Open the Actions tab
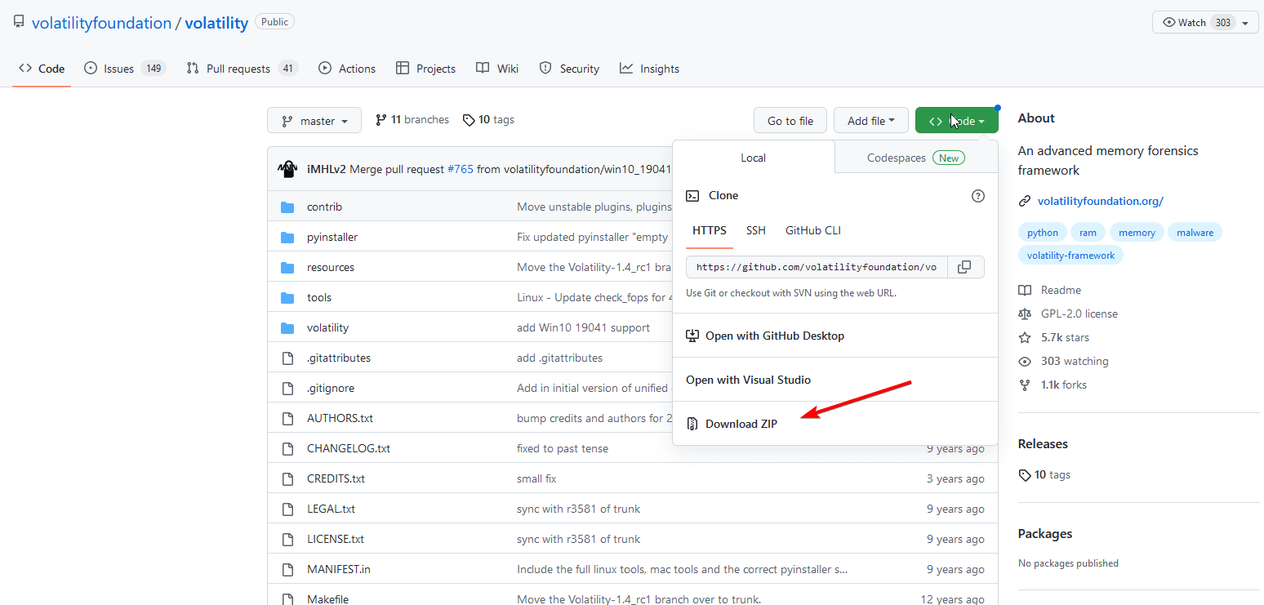Viewport: 1264px width, 605px height. click(347, 69)
